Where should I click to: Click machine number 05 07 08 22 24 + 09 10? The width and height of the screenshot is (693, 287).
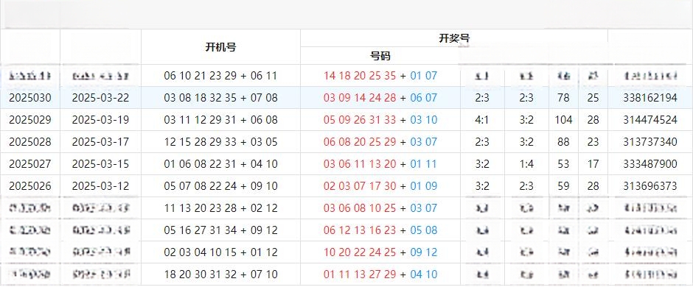tap(220, 186)
